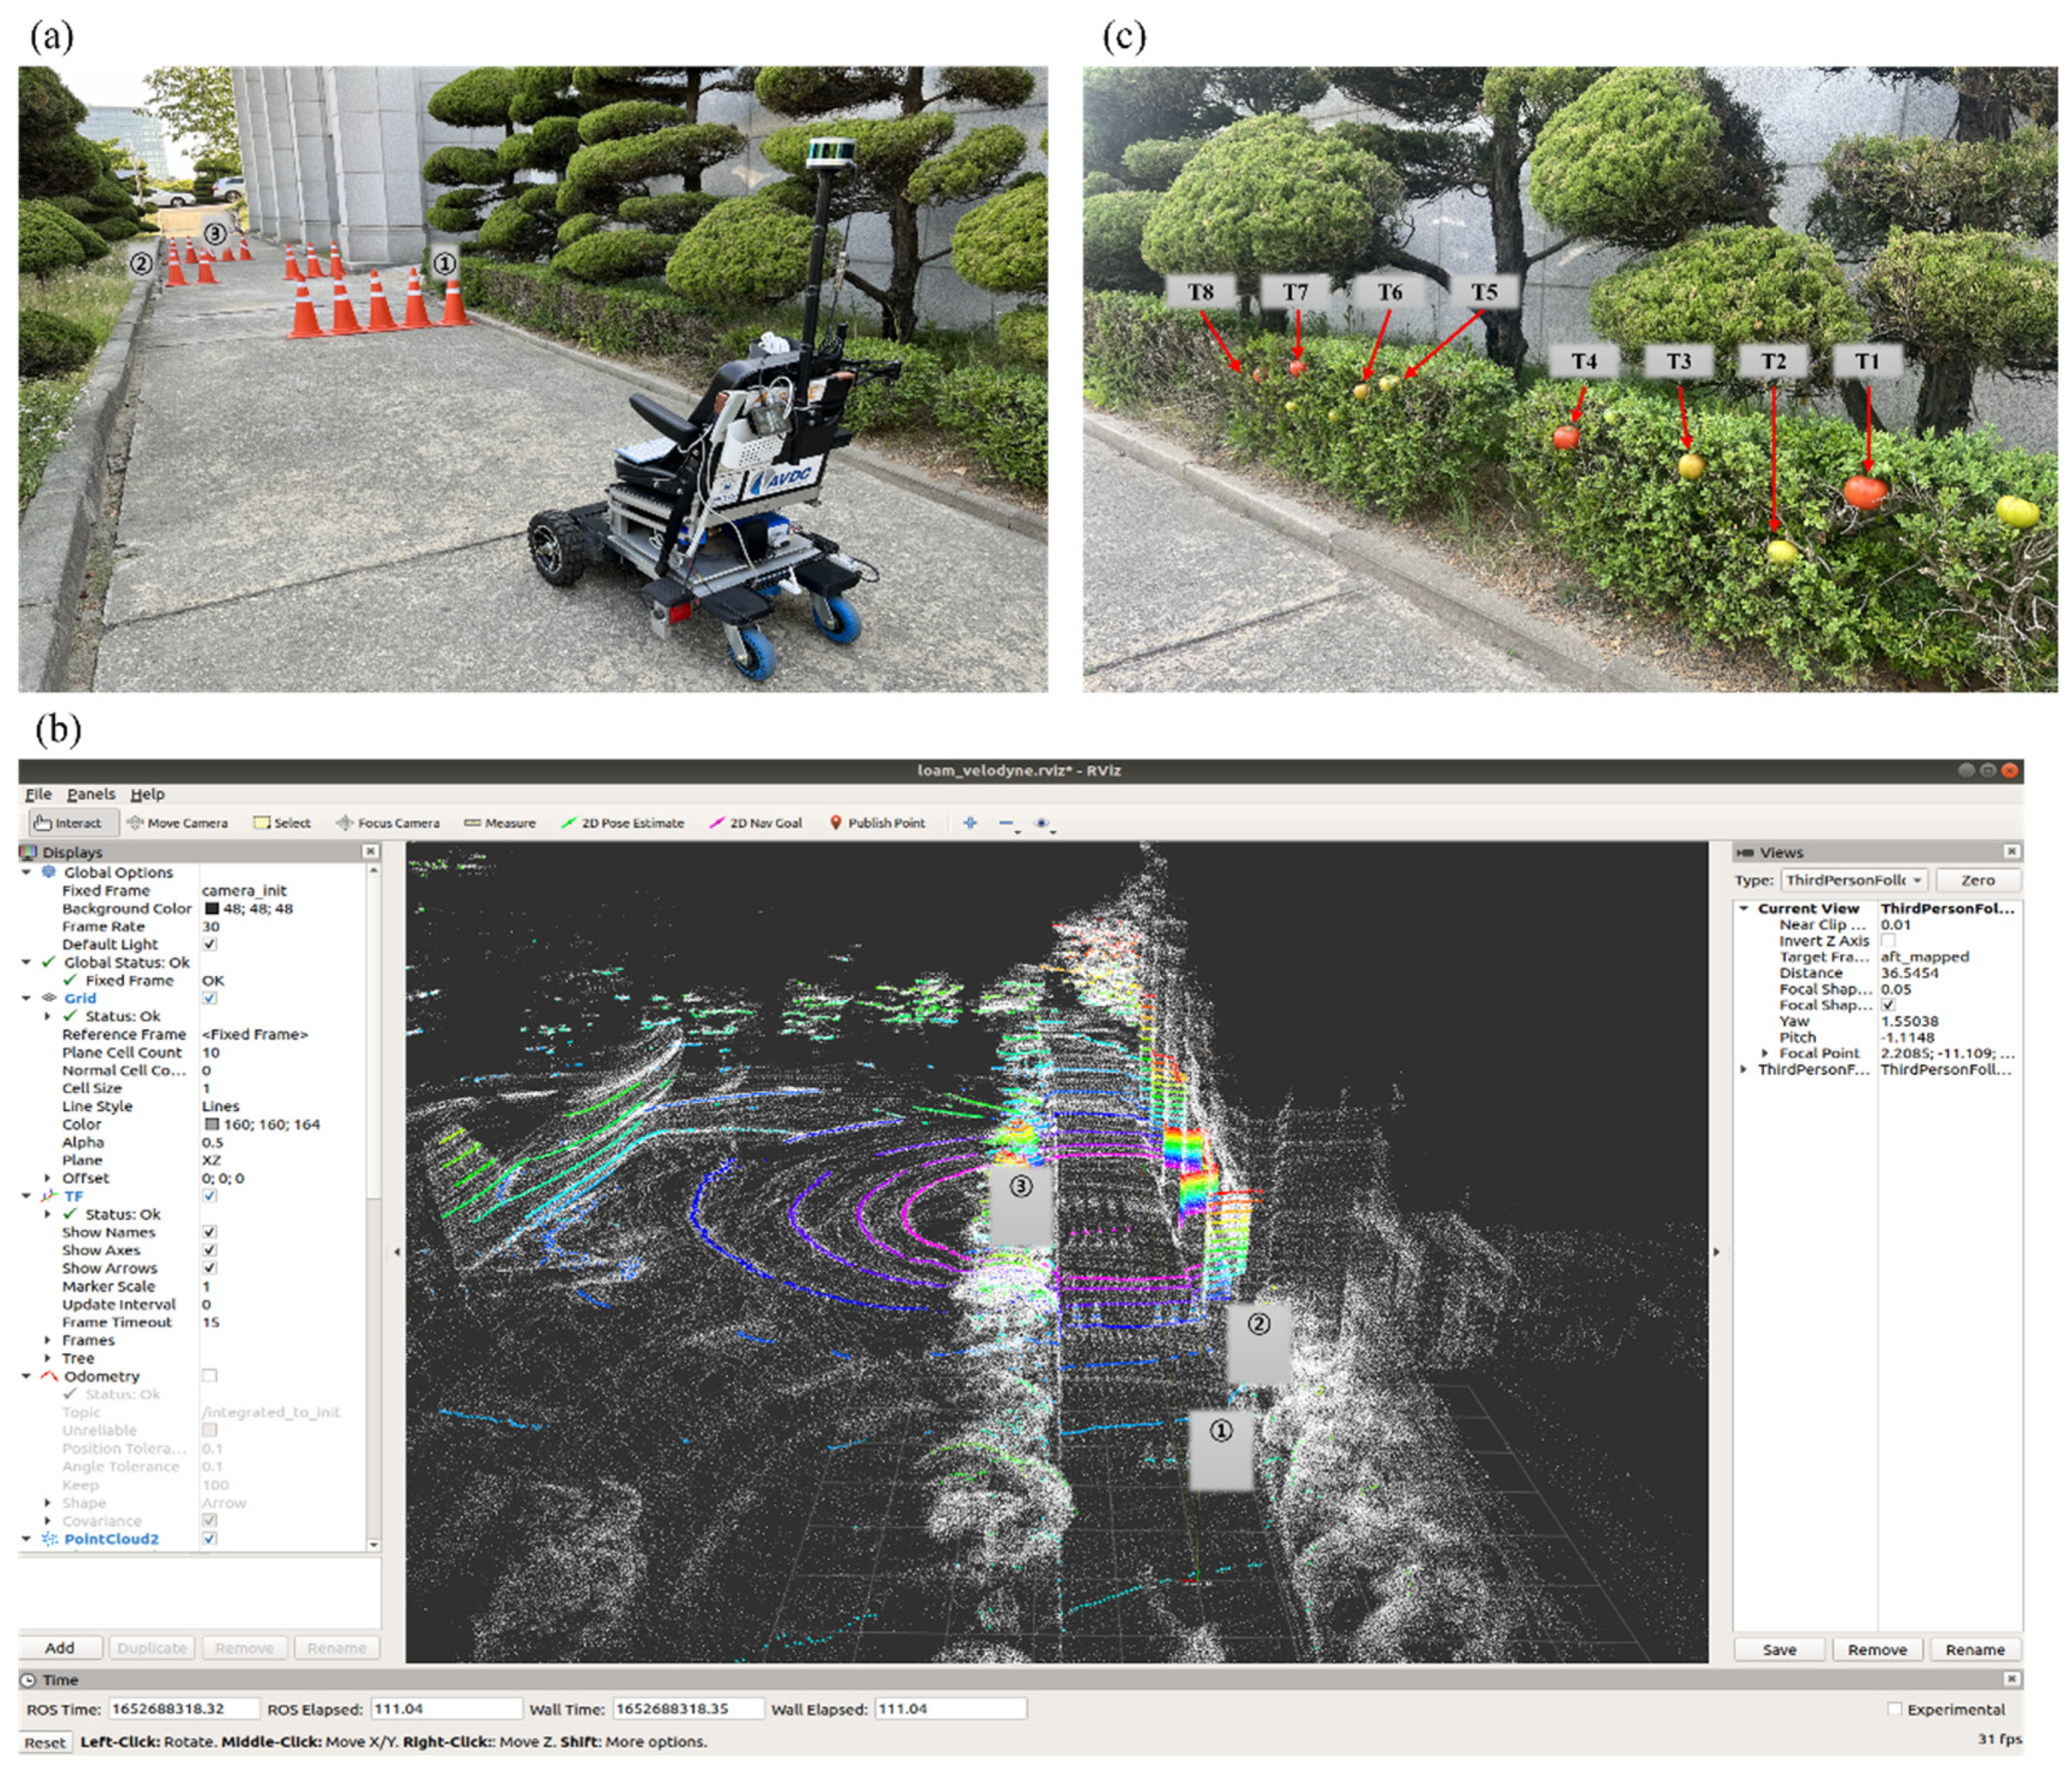The height and width of the screenshot is (1776, 2072).
Task: Select the Interact tool
Action: (x=69, y=823)
